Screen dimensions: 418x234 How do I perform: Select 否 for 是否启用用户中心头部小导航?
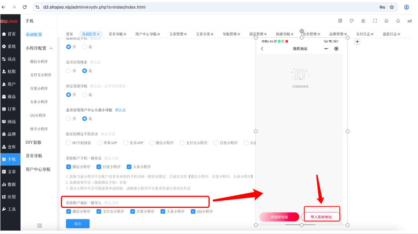pos(69,118)
